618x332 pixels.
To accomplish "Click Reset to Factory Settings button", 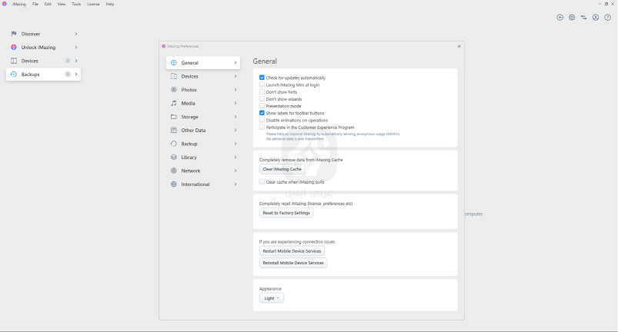I will [x=286, y=213].
